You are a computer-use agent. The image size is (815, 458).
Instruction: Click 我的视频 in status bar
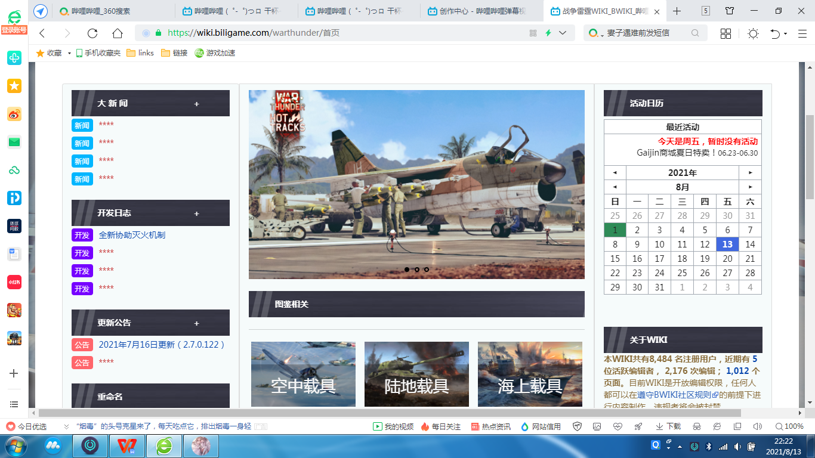coord(393,426)
